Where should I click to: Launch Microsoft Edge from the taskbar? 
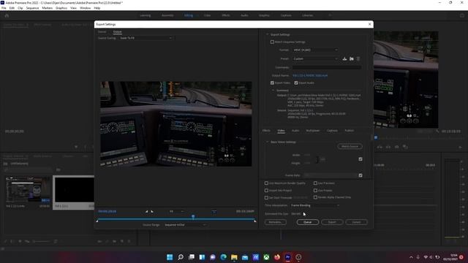(223, 257)
